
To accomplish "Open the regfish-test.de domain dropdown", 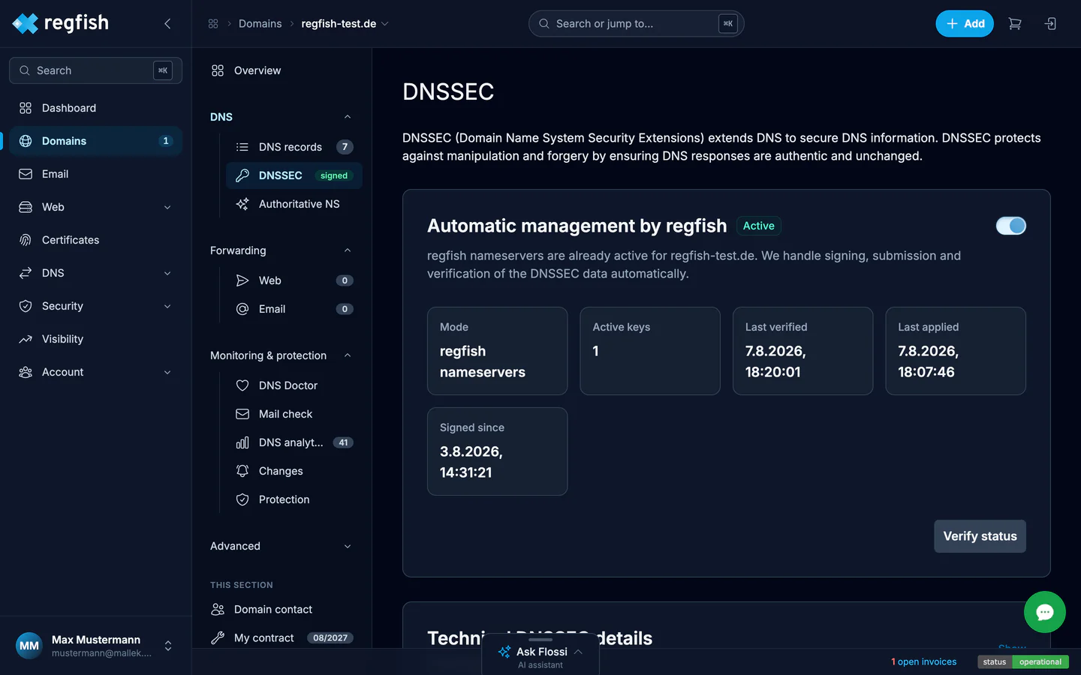I will [x=345, y=24].
